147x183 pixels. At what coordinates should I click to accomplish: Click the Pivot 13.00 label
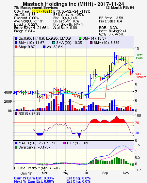click(x=139, y=57)
